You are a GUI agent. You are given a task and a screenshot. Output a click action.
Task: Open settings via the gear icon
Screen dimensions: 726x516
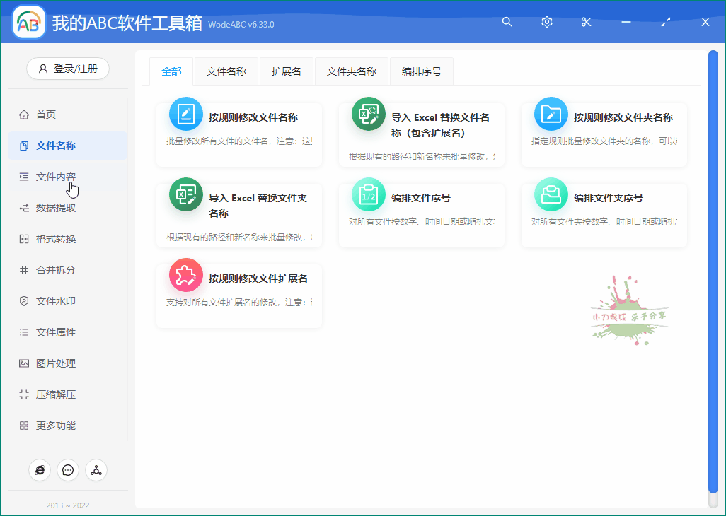click(546, 22)
